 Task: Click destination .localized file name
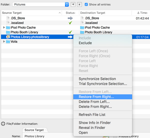(91, 23)
